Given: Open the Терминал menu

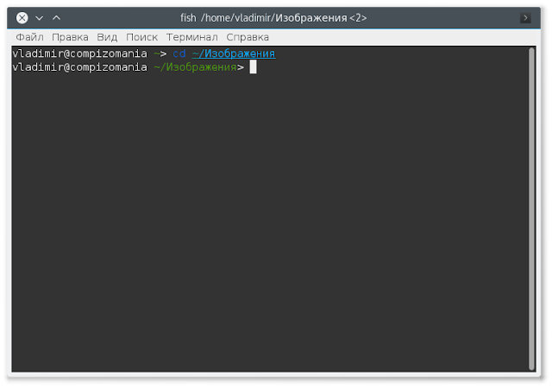Looking at the screenshot, I should 191,37.
